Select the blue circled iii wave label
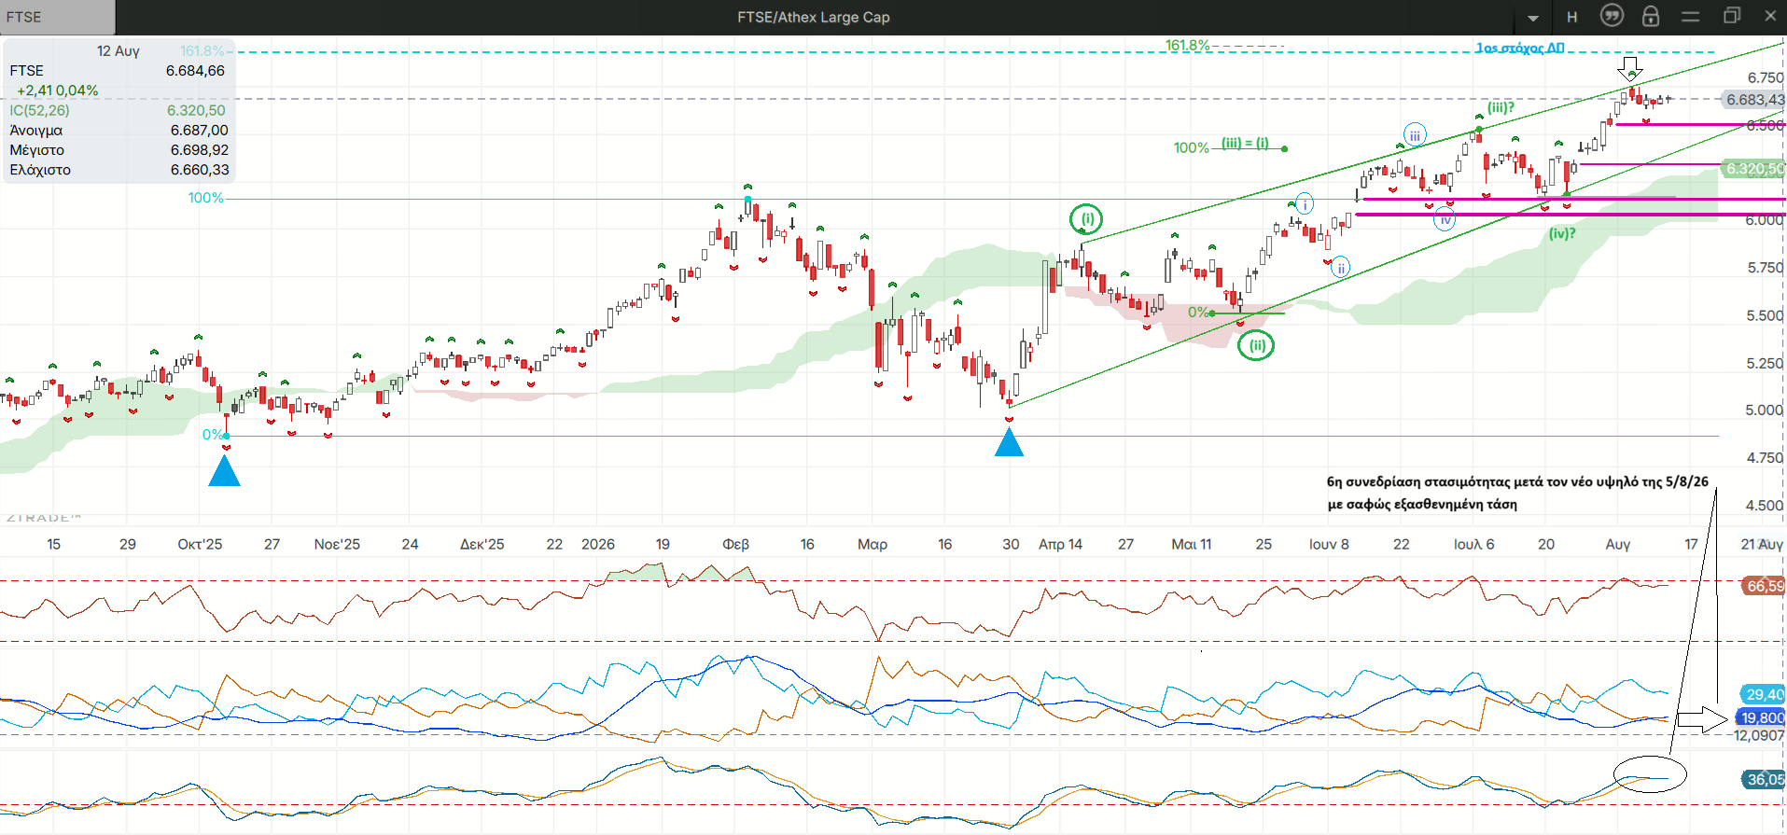Screen dimensions: 1787x835 tap(1415, 135)
